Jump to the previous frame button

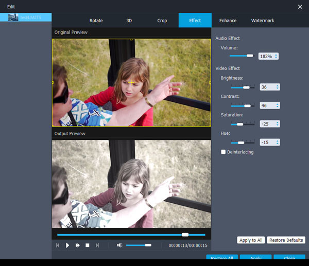58,245
